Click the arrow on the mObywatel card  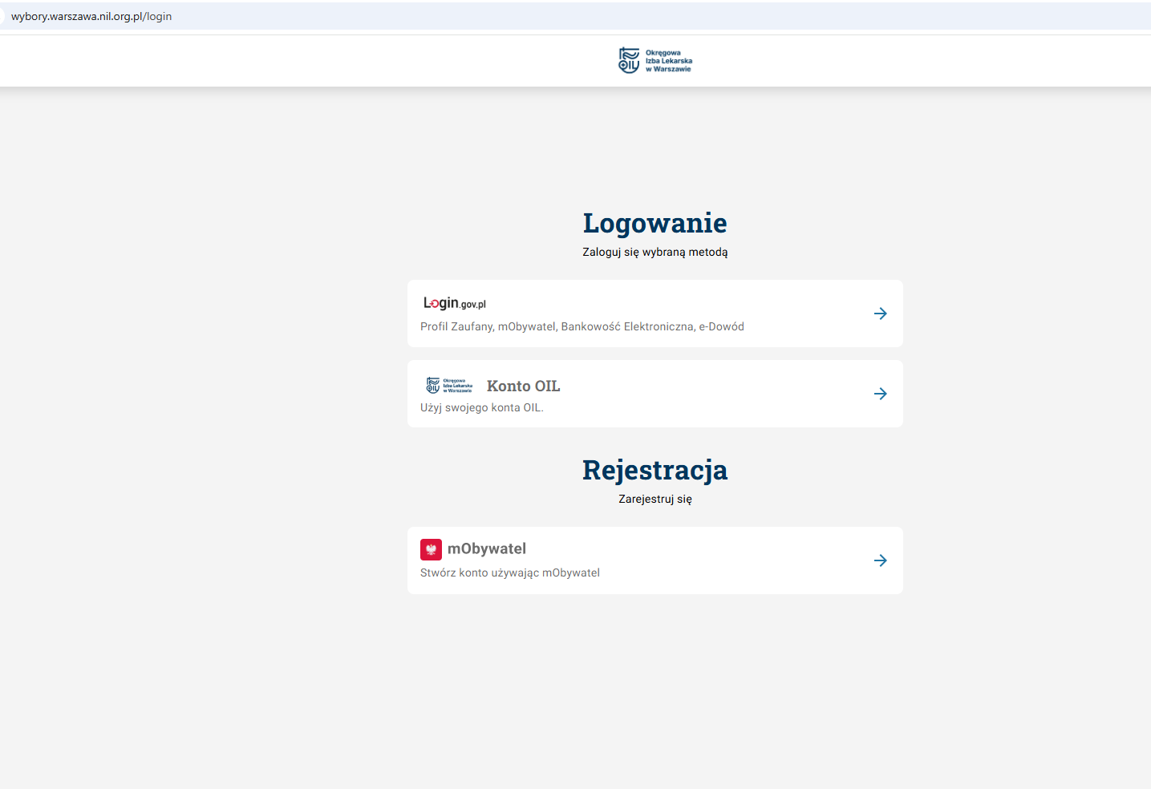880,560
